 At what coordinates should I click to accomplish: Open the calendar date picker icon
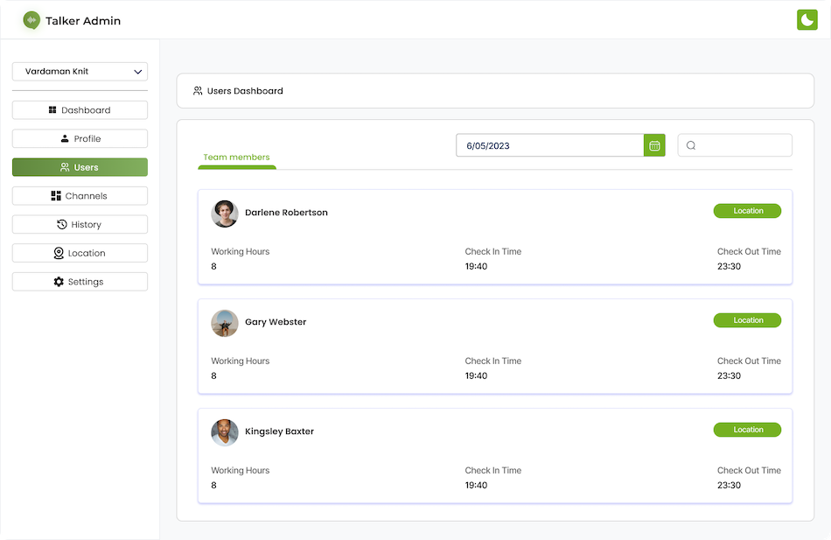(x=654, y=145)
